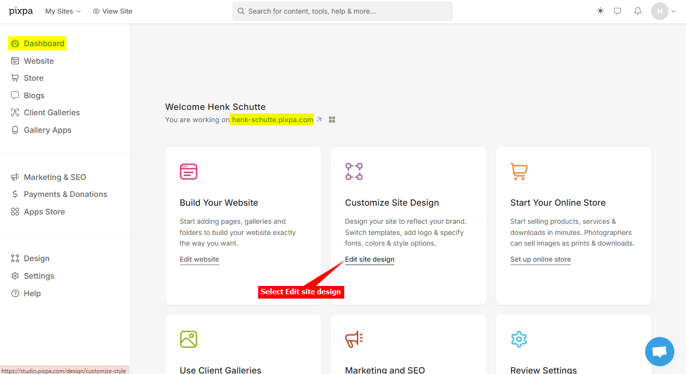Image resolution: width=686 pixels, height=374 pixels.
Task: Open the live chat bubble widget
Action: coord(659,351)
